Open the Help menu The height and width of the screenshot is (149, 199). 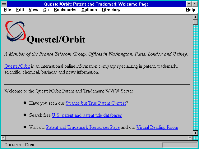pos(191,10)
